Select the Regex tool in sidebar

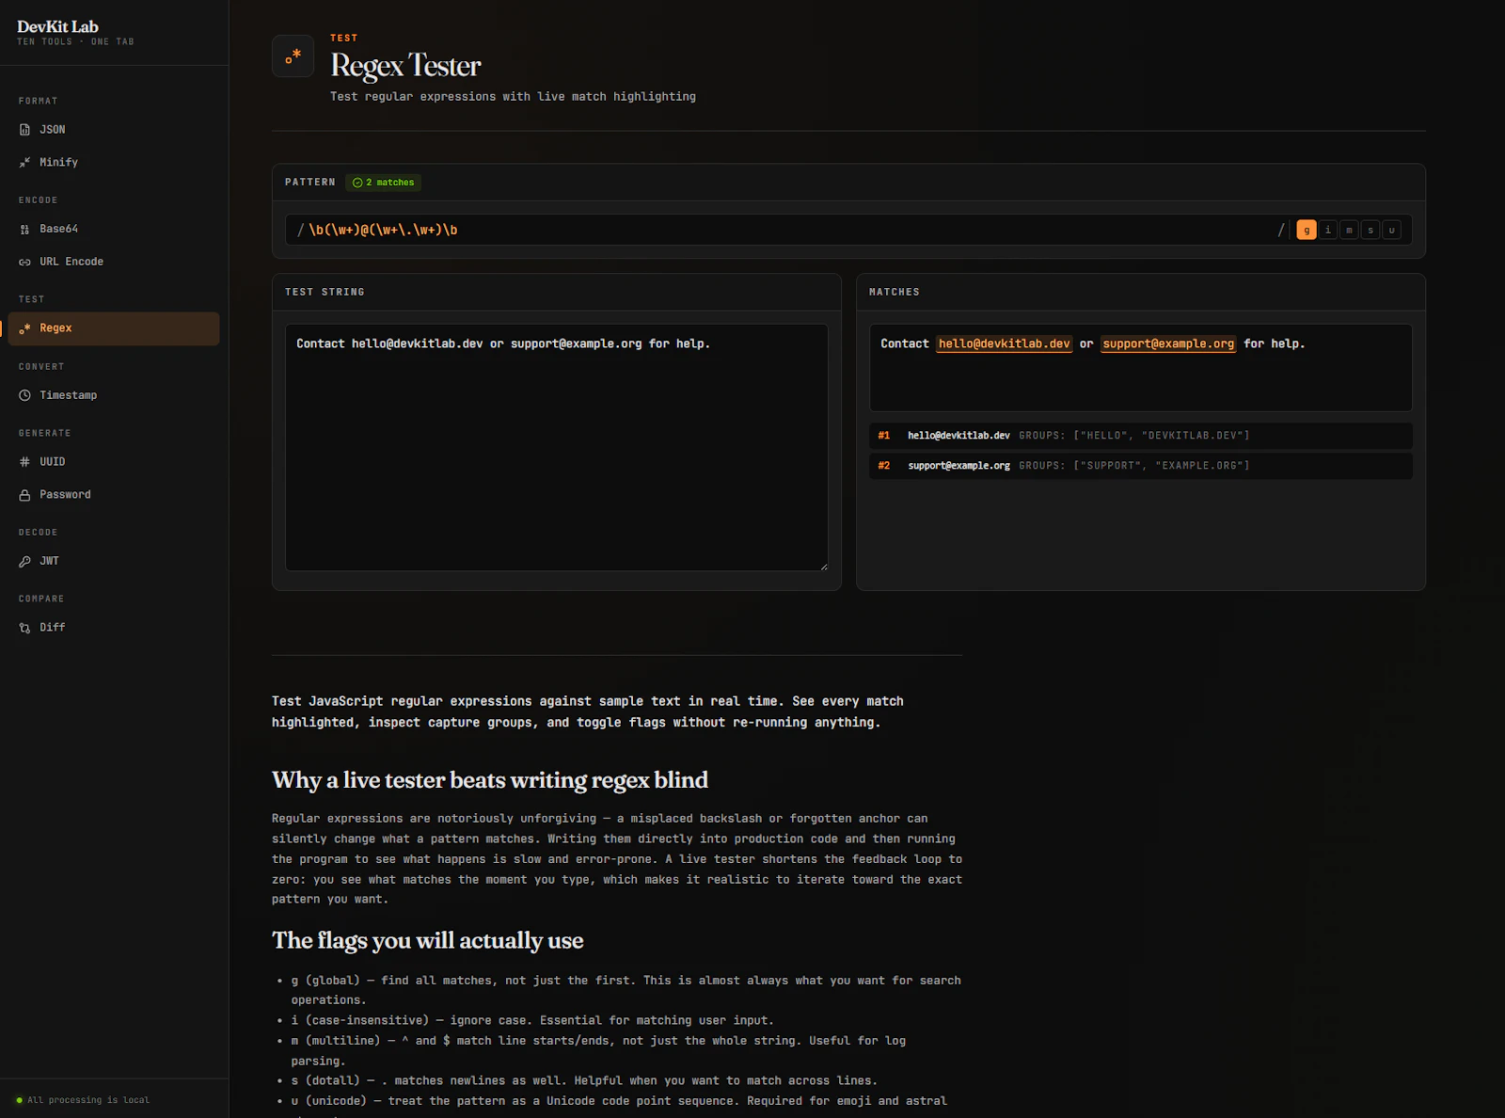click(x=114, y=328)
